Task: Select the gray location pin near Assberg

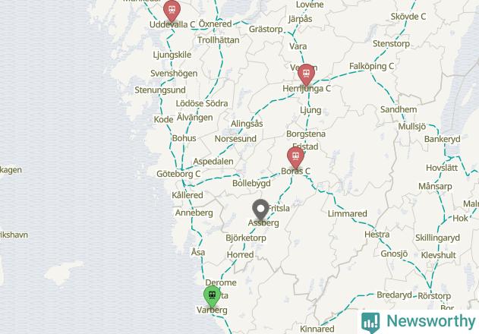Action: point(260,210)
